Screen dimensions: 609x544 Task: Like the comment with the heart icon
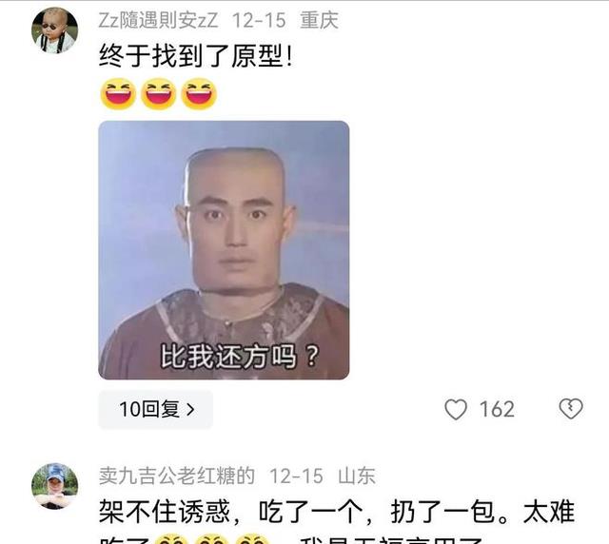pos(455,409)
